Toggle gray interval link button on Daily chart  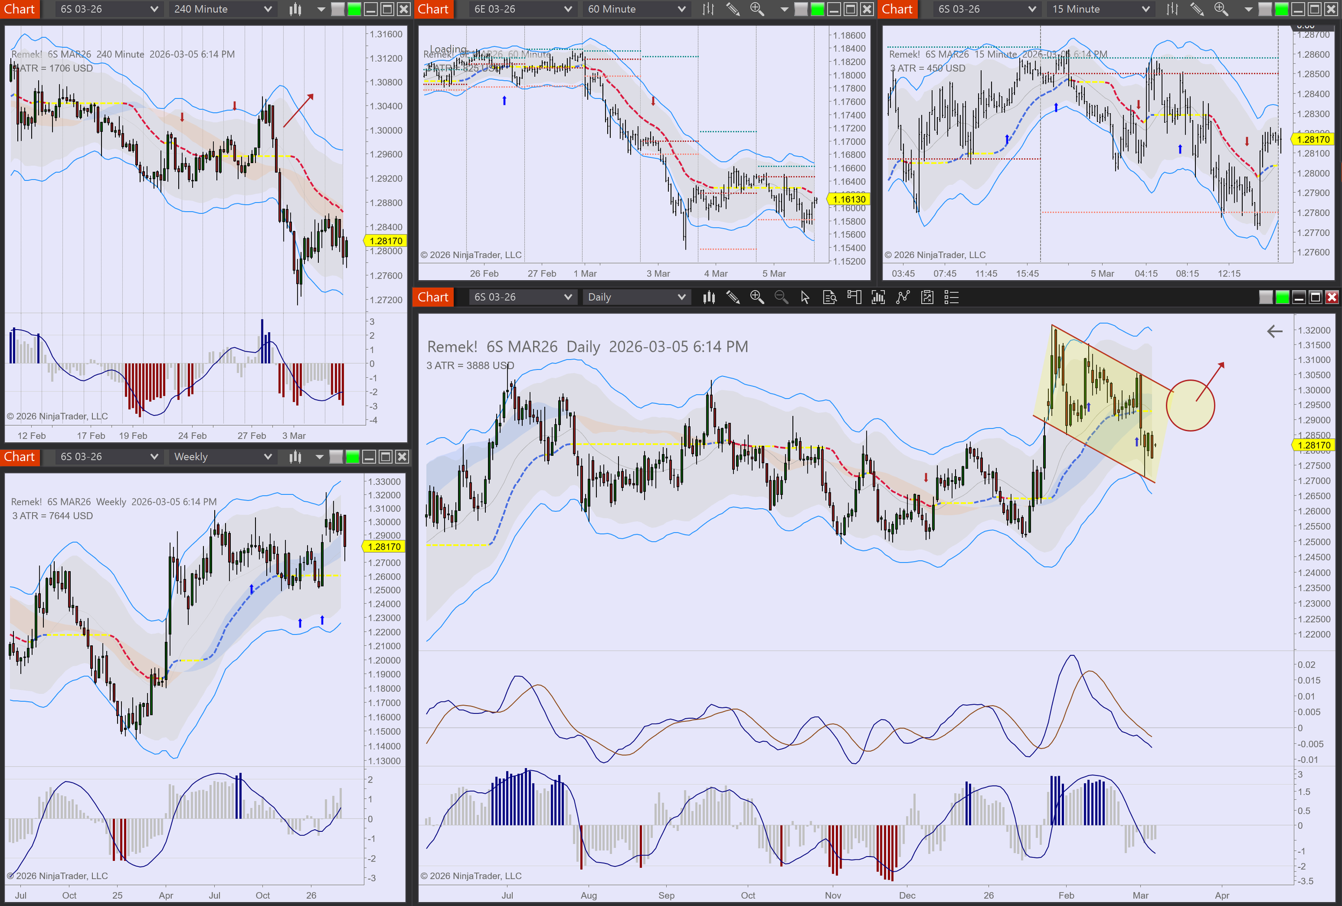pyautogui.click(x=1265, y=297)
